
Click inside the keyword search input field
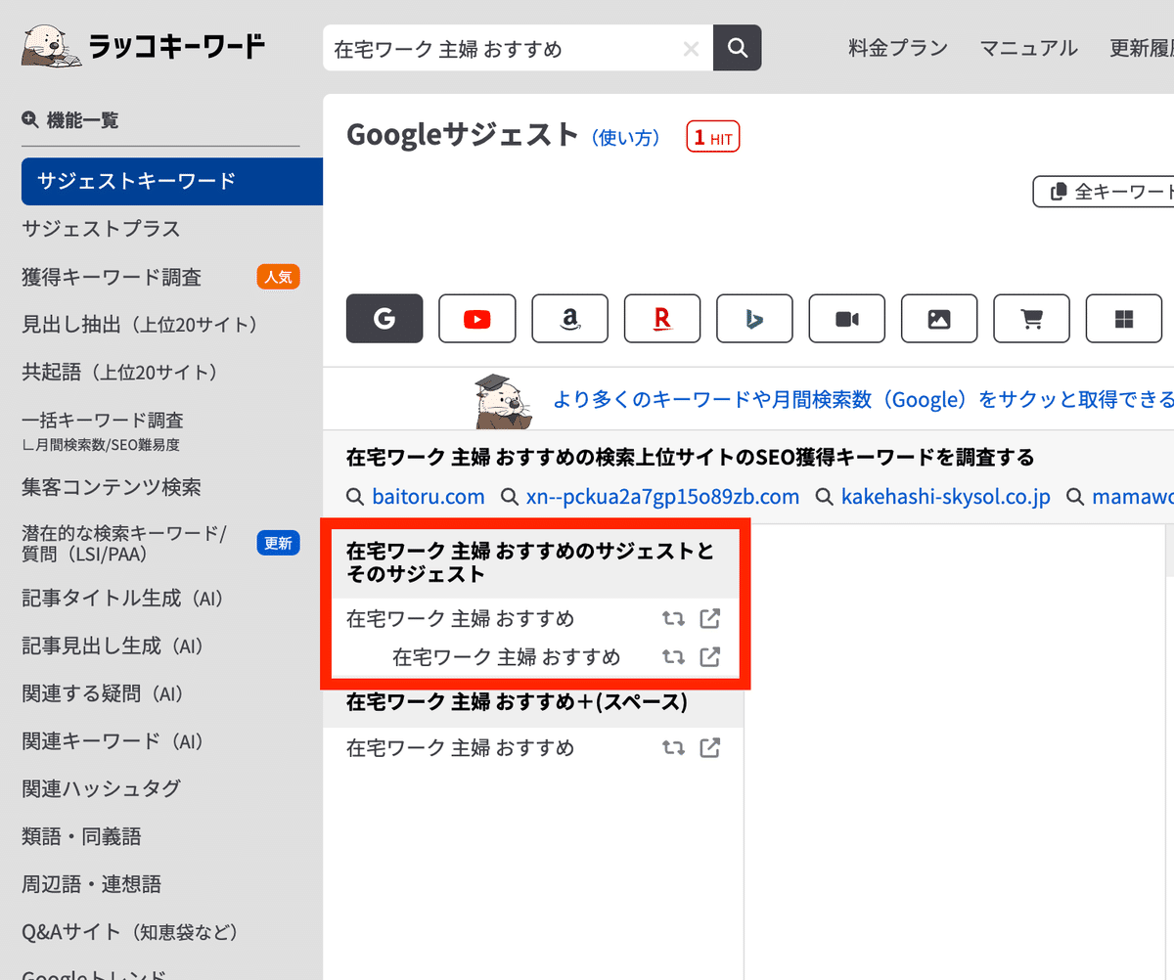(489, 47)
